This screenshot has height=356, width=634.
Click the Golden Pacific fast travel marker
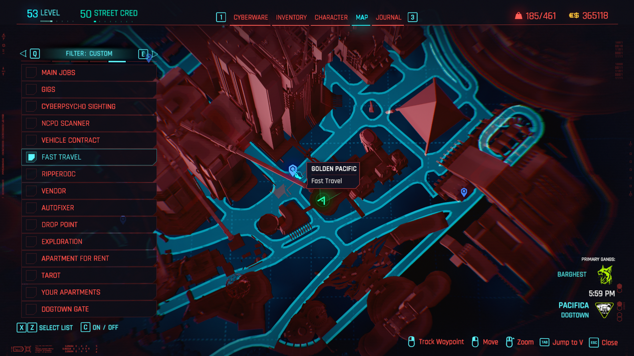293,171
